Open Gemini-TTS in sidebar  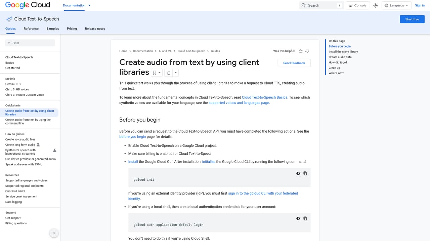pos(13,84)
